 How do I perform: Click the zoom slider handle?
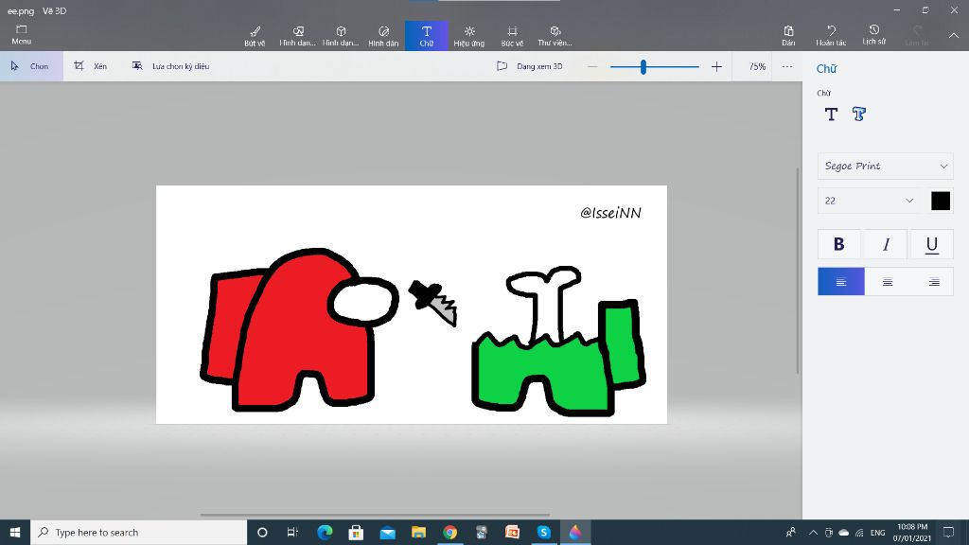coord(643,67)
